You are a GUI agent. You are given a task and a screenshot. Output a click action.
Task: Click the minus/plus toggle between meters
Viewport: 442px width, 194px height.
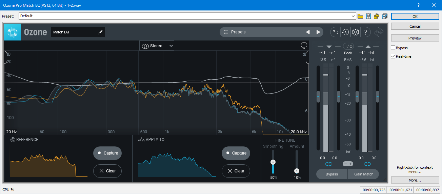pyautogui.click(x=348, y=164)
